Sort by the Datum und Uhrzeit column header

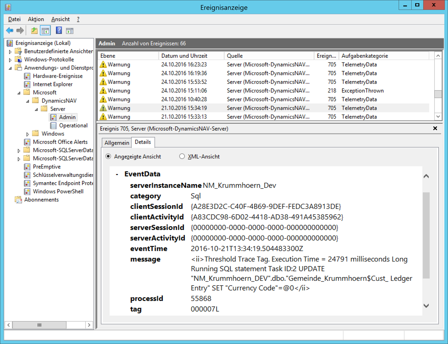point(184,56)
